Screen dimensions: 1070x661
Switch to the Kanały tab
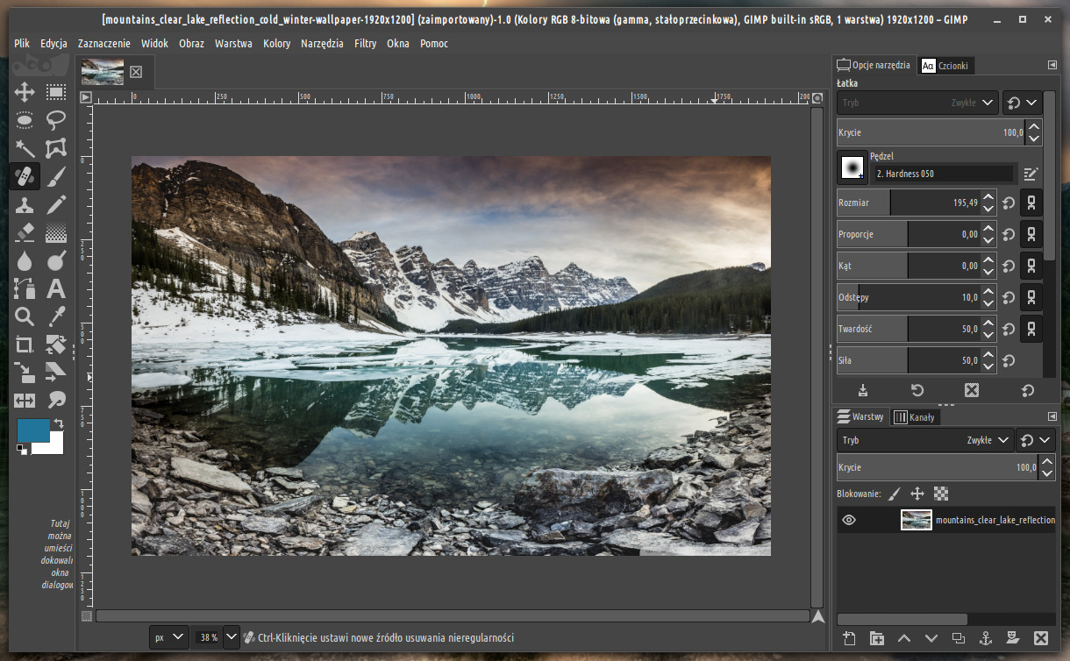[x=916, y=417]
